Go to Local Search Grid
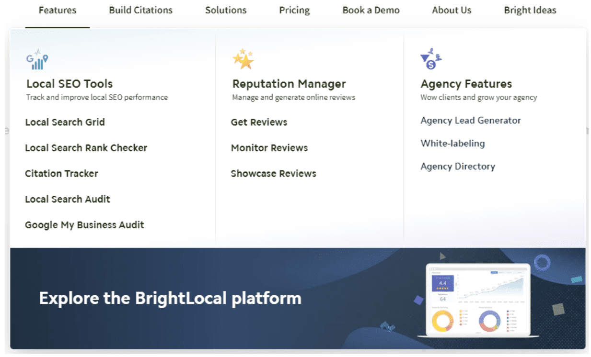The width and height of the screenshot is (591, 357). click(x=65, y=122)
